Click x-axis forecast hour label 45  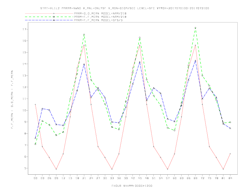140,178
